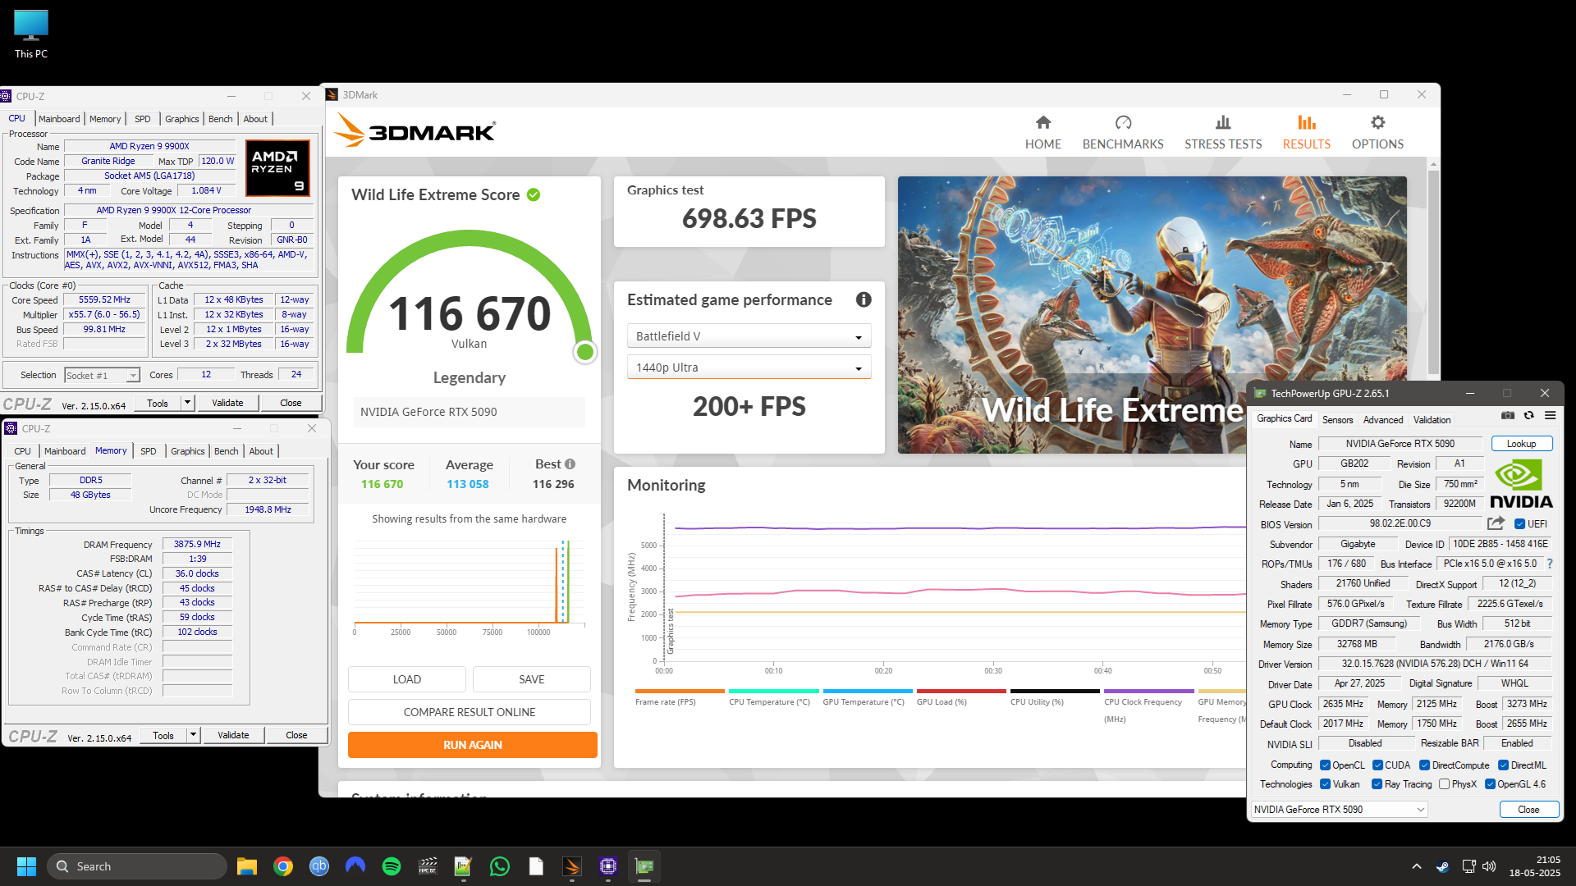This screenshot has height=886, width=1576.
Task: Click the green score gauge indicator knob
Action: [585, 352]
